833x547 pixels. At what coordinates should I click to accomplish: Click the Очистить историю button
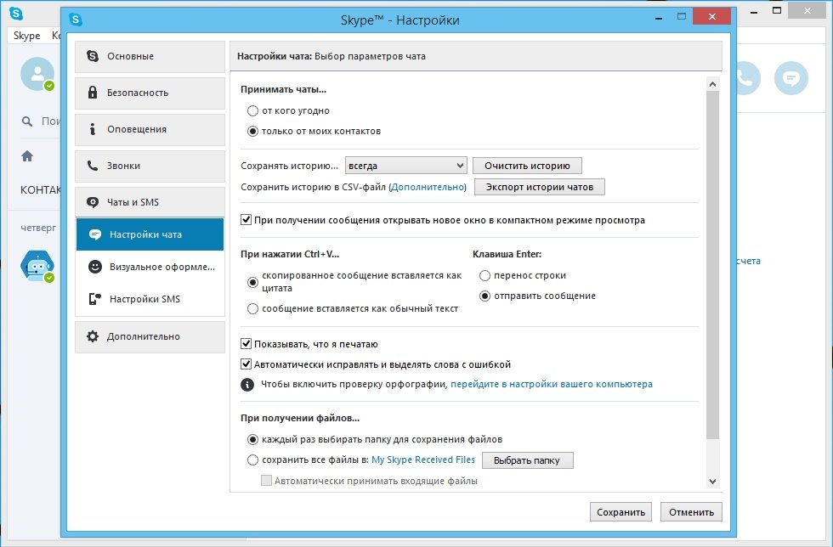527,166
